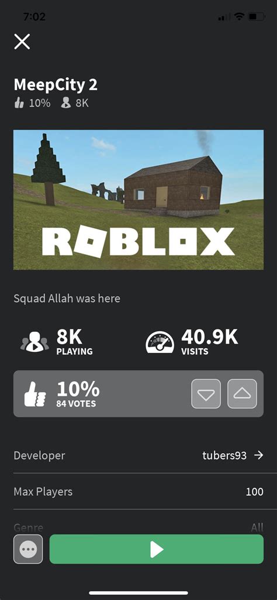This screenshot has height=600, width=277.
Task: Tap the speedometer visits icon
Action: pyautogui.click(x=160, y=341)
